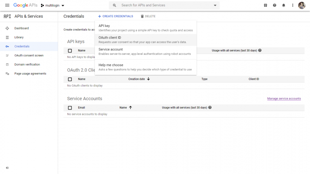The width and height of the screenshot is (310, 174).
Task: Click the Credentials key icon
Action: coord(7,46)
